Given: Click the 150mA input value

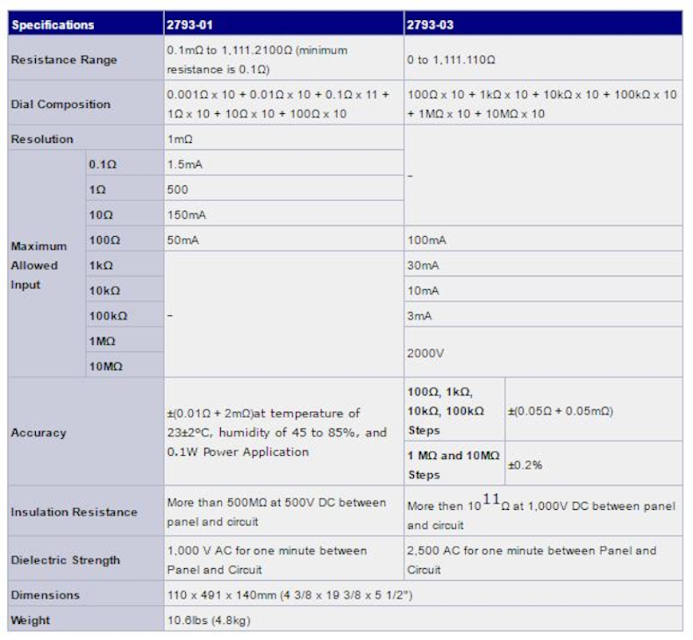Looking at the screenshot, I should 183,215.
